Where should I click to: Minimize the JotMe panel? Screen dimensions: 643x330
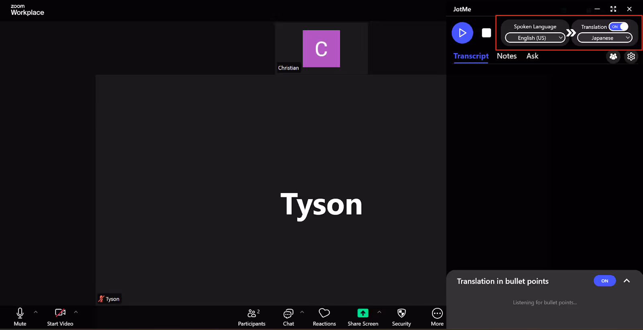tap(597, 9)
